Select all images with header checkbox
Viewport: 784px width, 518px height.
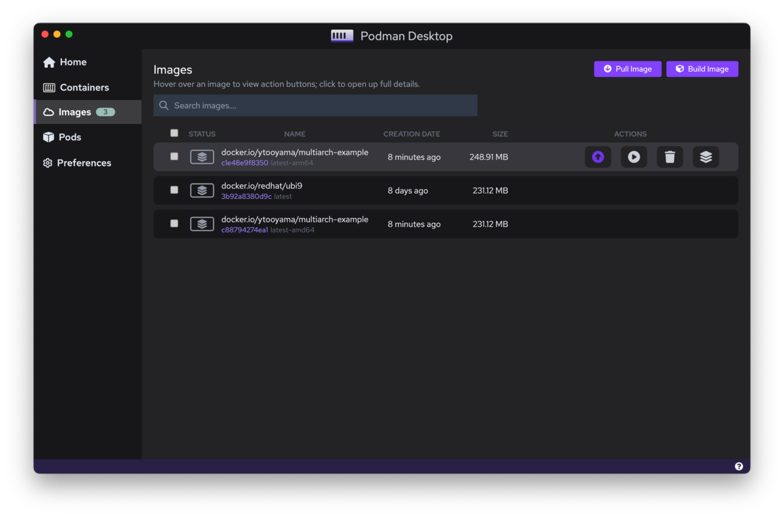click(174, 133)
